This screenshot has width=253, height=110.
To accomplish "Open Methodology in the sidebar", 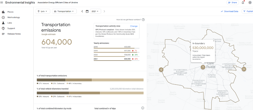I will 13,17.
